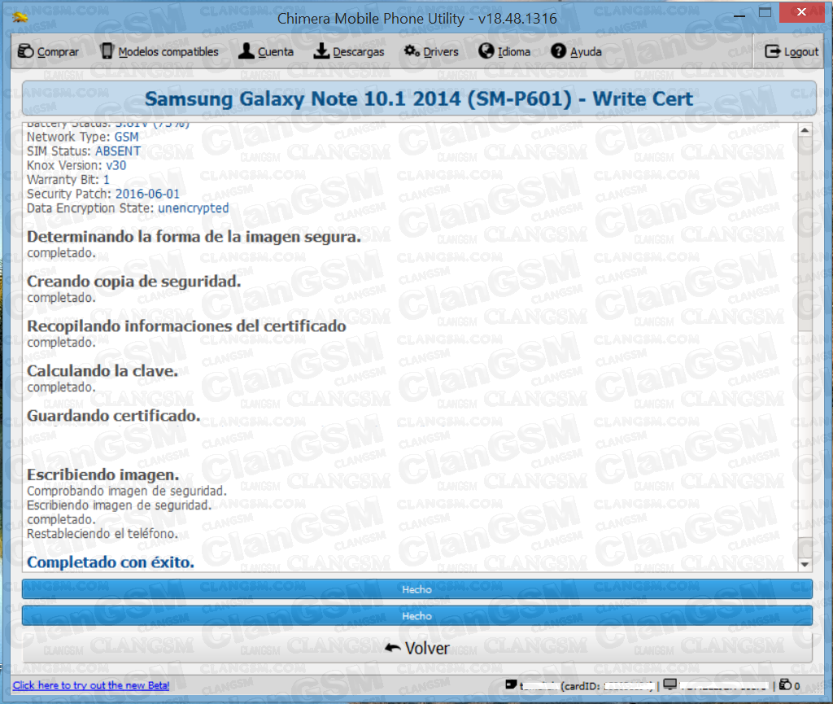Select the Idioma globe icon
The width and height of the screenshot is (833, 704).
point(485,50)
